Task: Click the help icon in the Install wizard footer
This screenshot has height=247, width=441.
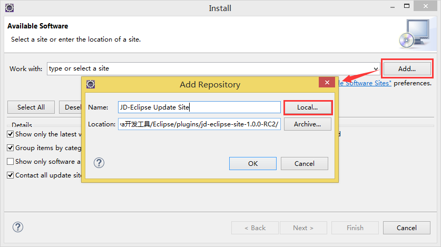Action: (18, 227)
